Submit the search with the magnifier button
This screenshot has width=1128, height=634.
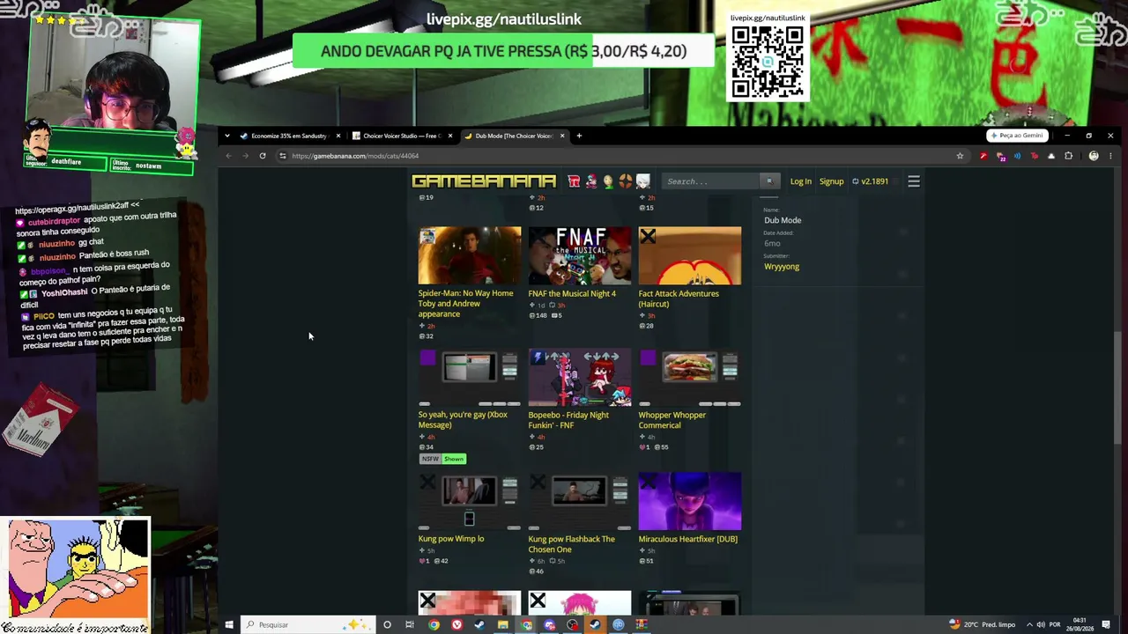tap(769, 181)
